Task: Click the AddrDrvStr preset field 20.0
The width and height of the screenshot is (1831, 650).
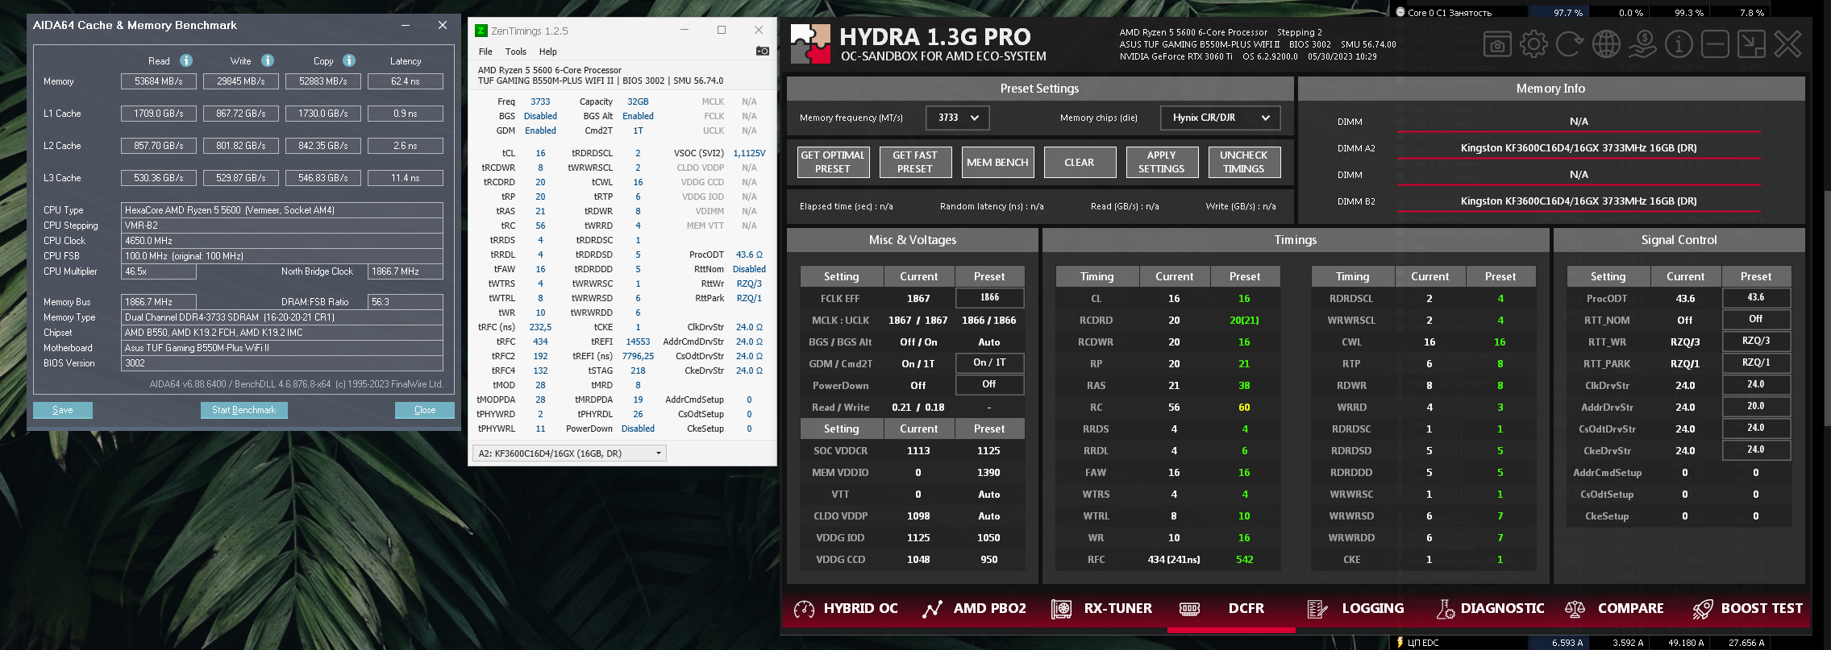Action: [1756, 407]
